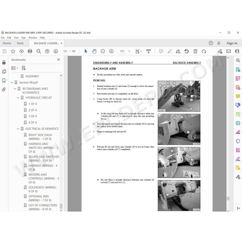Zoom out with minus circle icon
Viewport: 242px width, 242px height.
(103, 51)
